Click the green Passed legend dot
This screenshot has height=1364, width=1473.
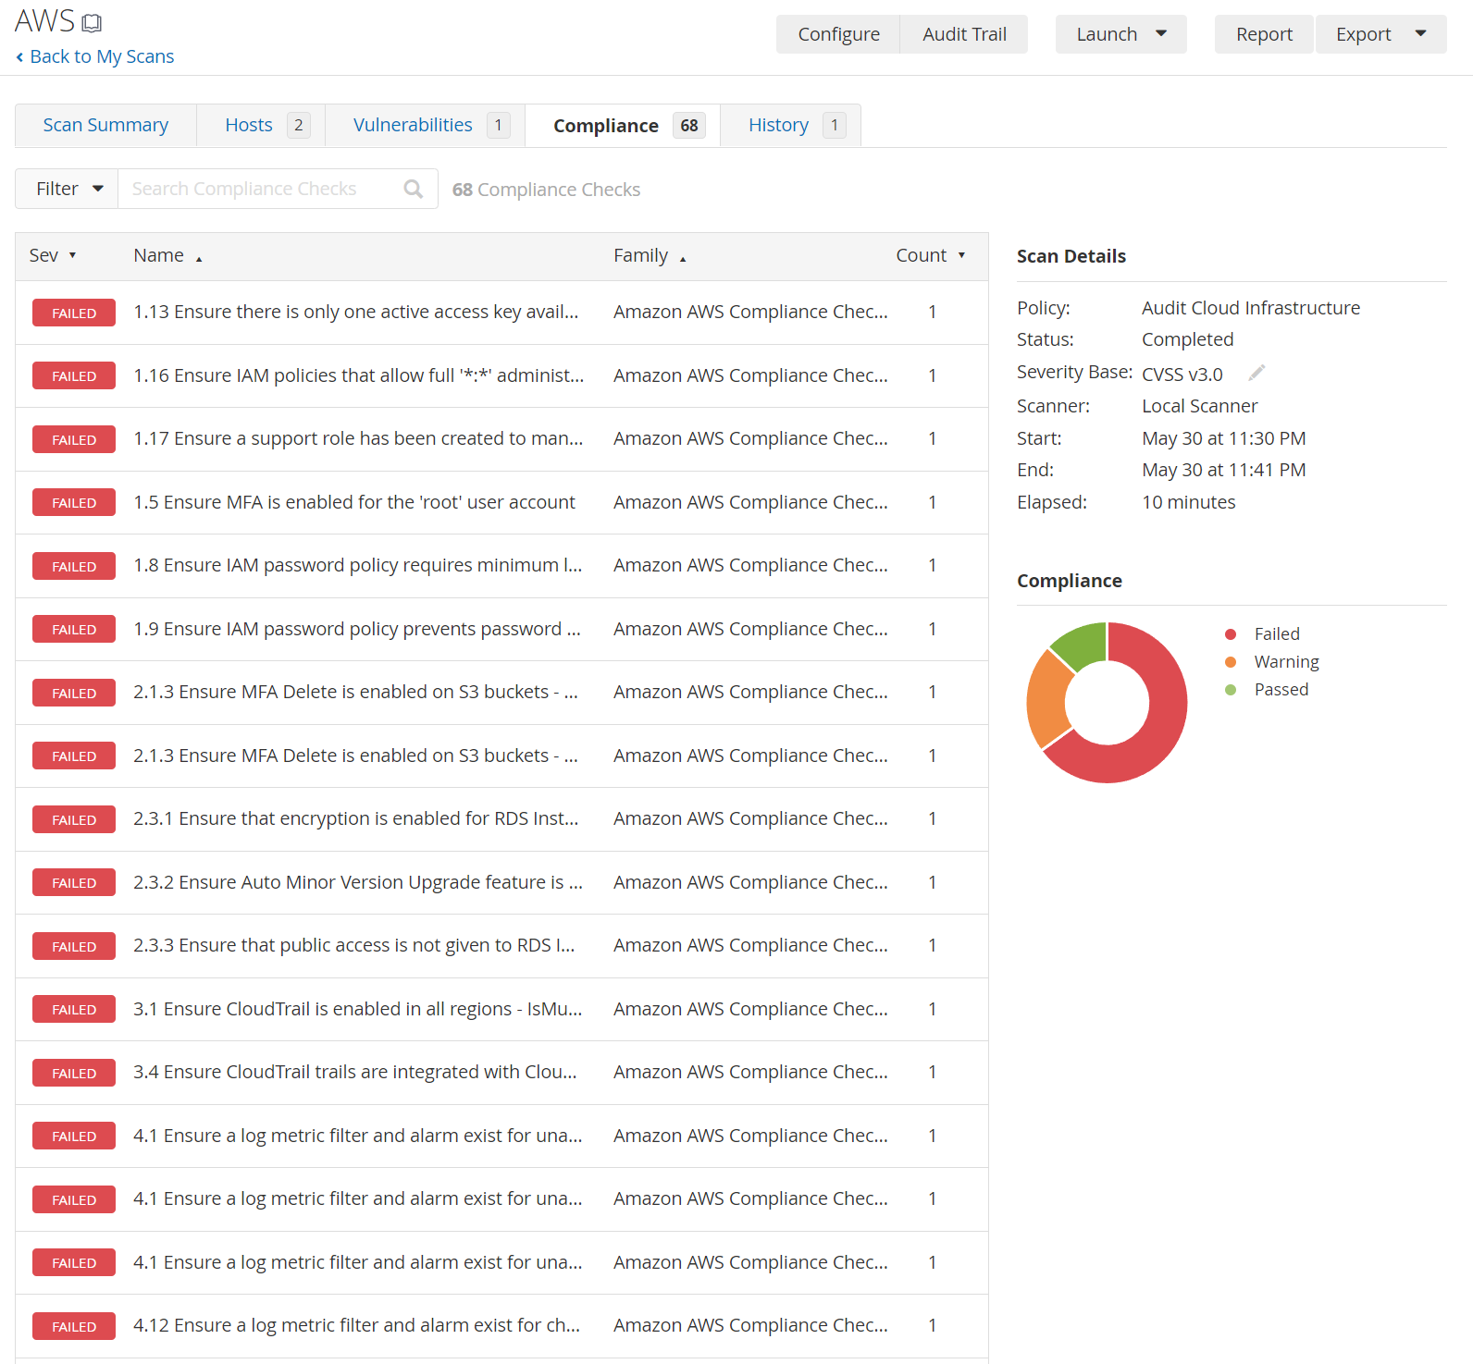pyautogui.click(x=1231, y=689)
